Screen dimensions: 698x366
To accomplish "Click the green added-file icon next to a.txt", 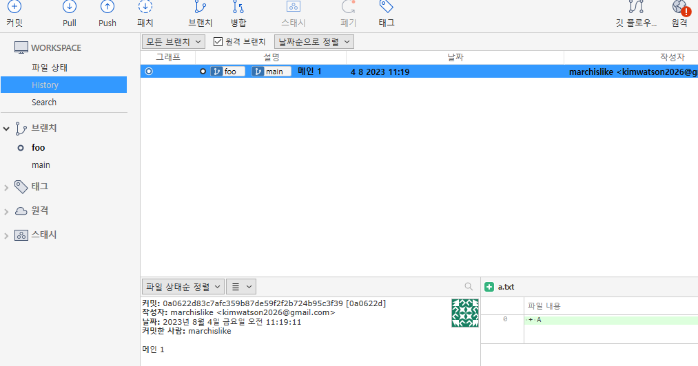I will (489, 287).
